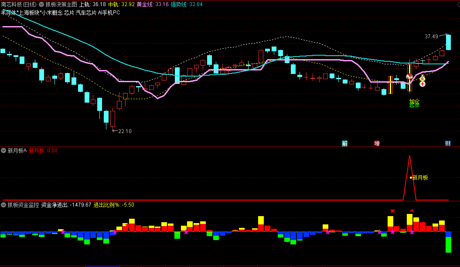Click the 新月板A panel name

17,150
